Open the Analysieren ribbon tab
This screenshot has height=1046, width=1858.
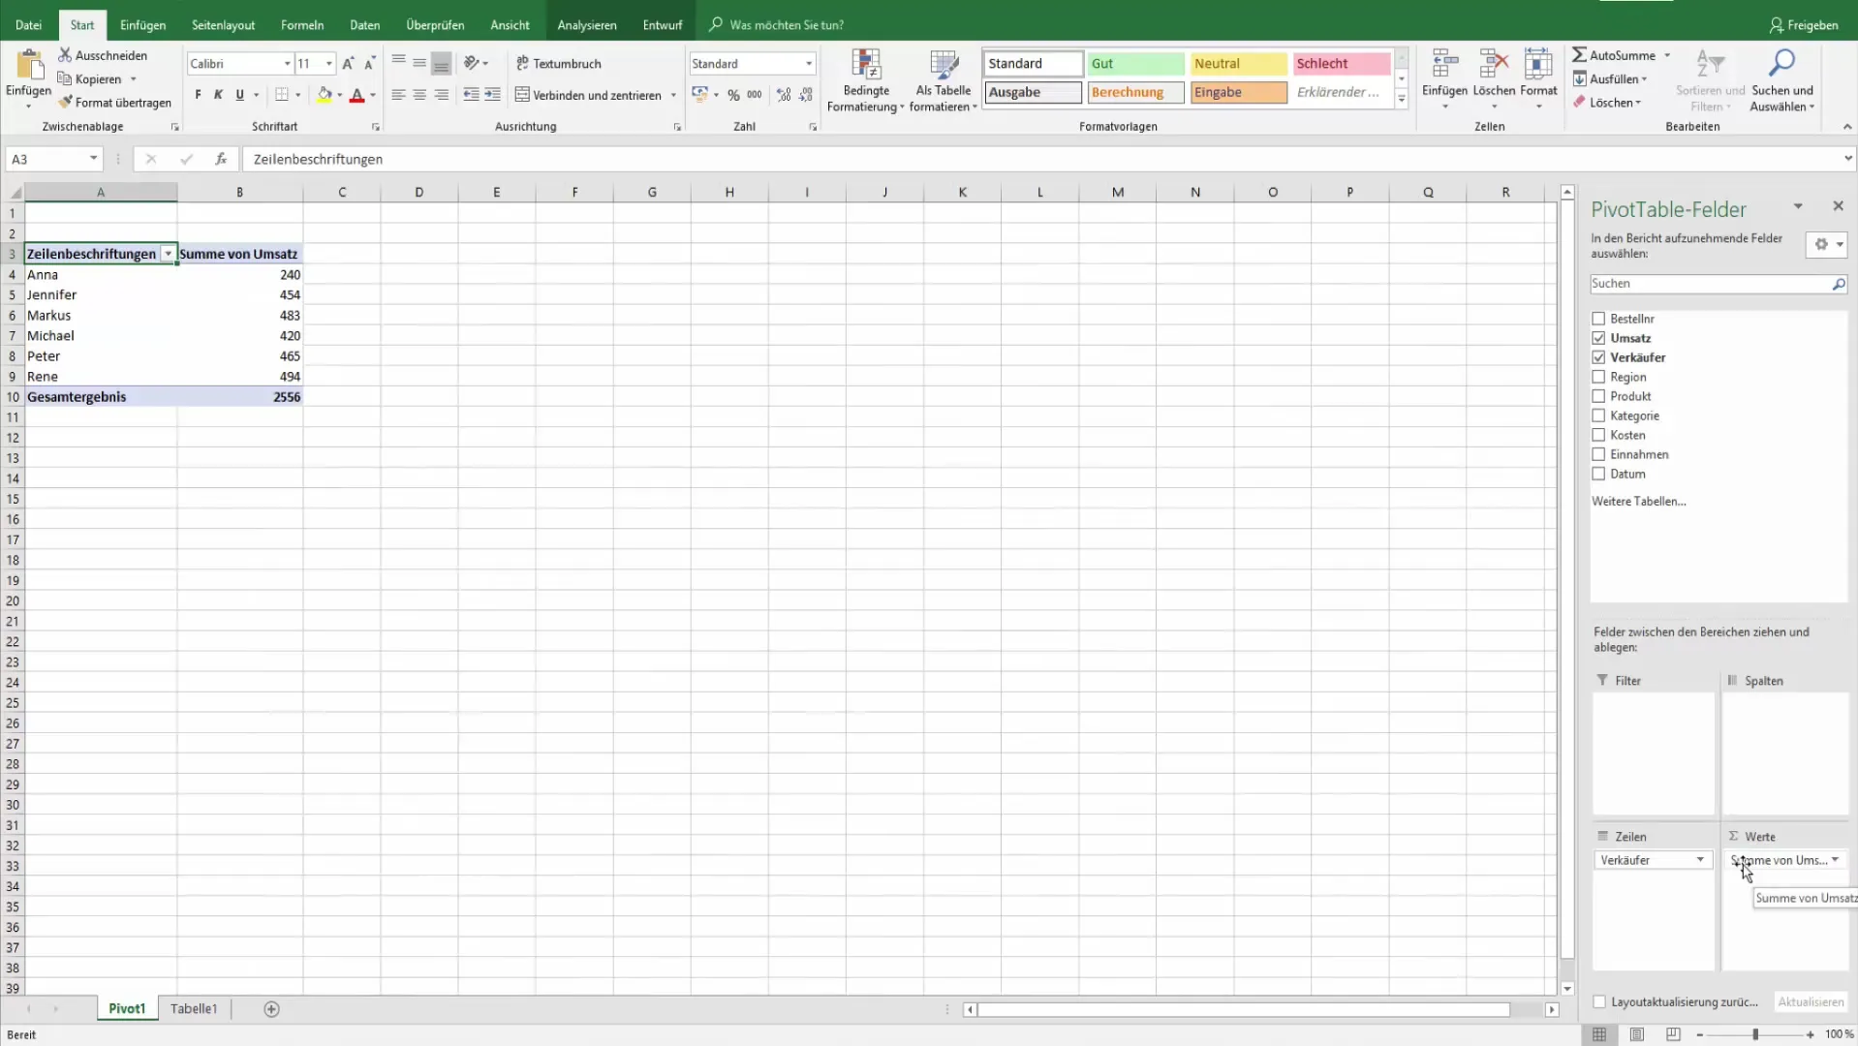(x=587, y=24)
